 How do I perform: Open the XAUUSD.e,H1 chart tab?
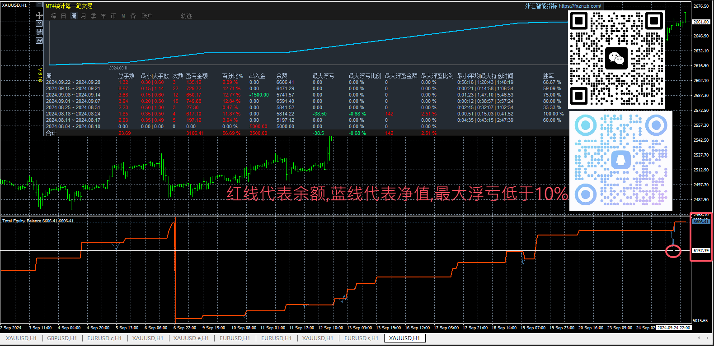coord(191,338)
